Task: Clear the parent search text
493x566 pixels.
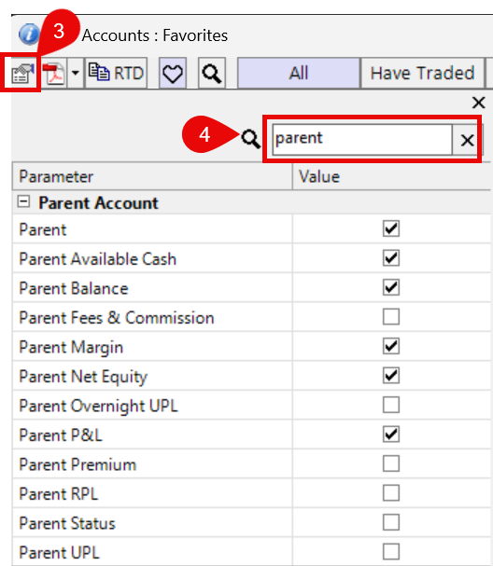Action: [467, 140]
